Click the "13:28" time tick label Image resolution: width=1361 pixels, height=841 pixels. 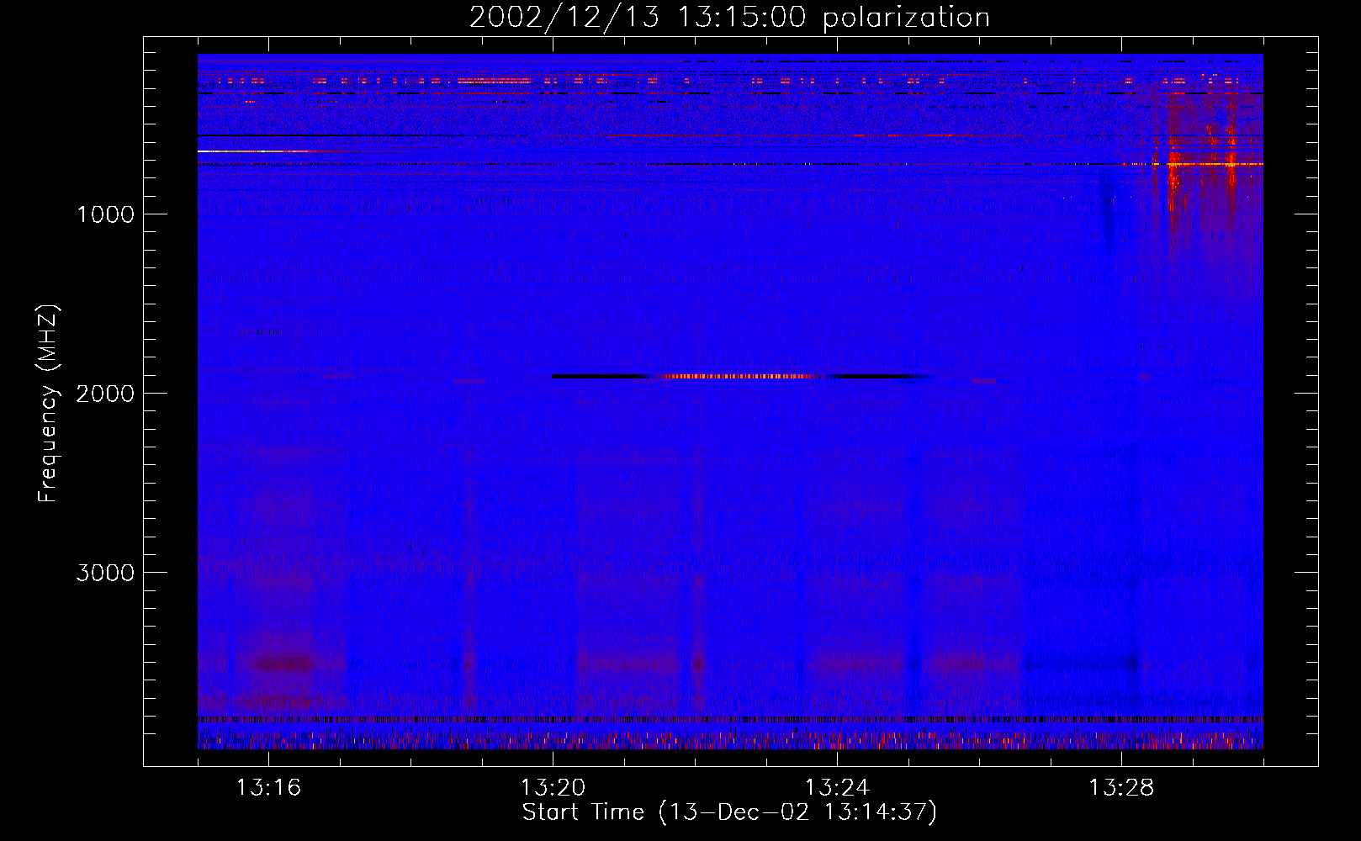[x=1121, y=788]
